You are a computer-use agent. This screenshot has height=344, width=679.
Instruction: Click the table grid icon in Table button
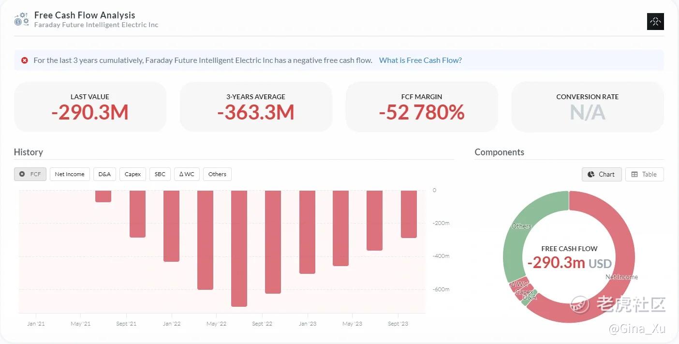coord(635,175)
